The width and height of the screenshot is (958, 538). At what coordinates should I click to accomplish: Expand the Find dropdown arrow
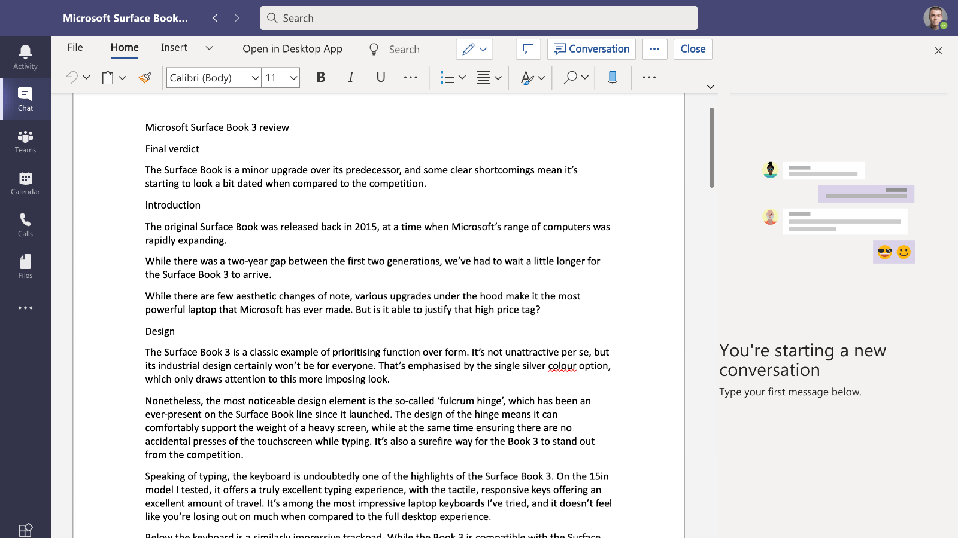click(584, 77)
